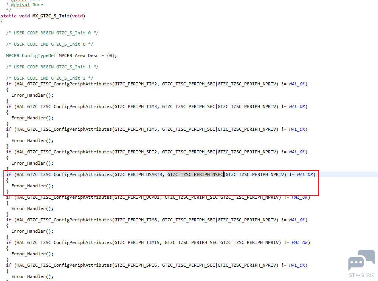Click the GTZC_PERIPH_TIM2 argument

135,84
